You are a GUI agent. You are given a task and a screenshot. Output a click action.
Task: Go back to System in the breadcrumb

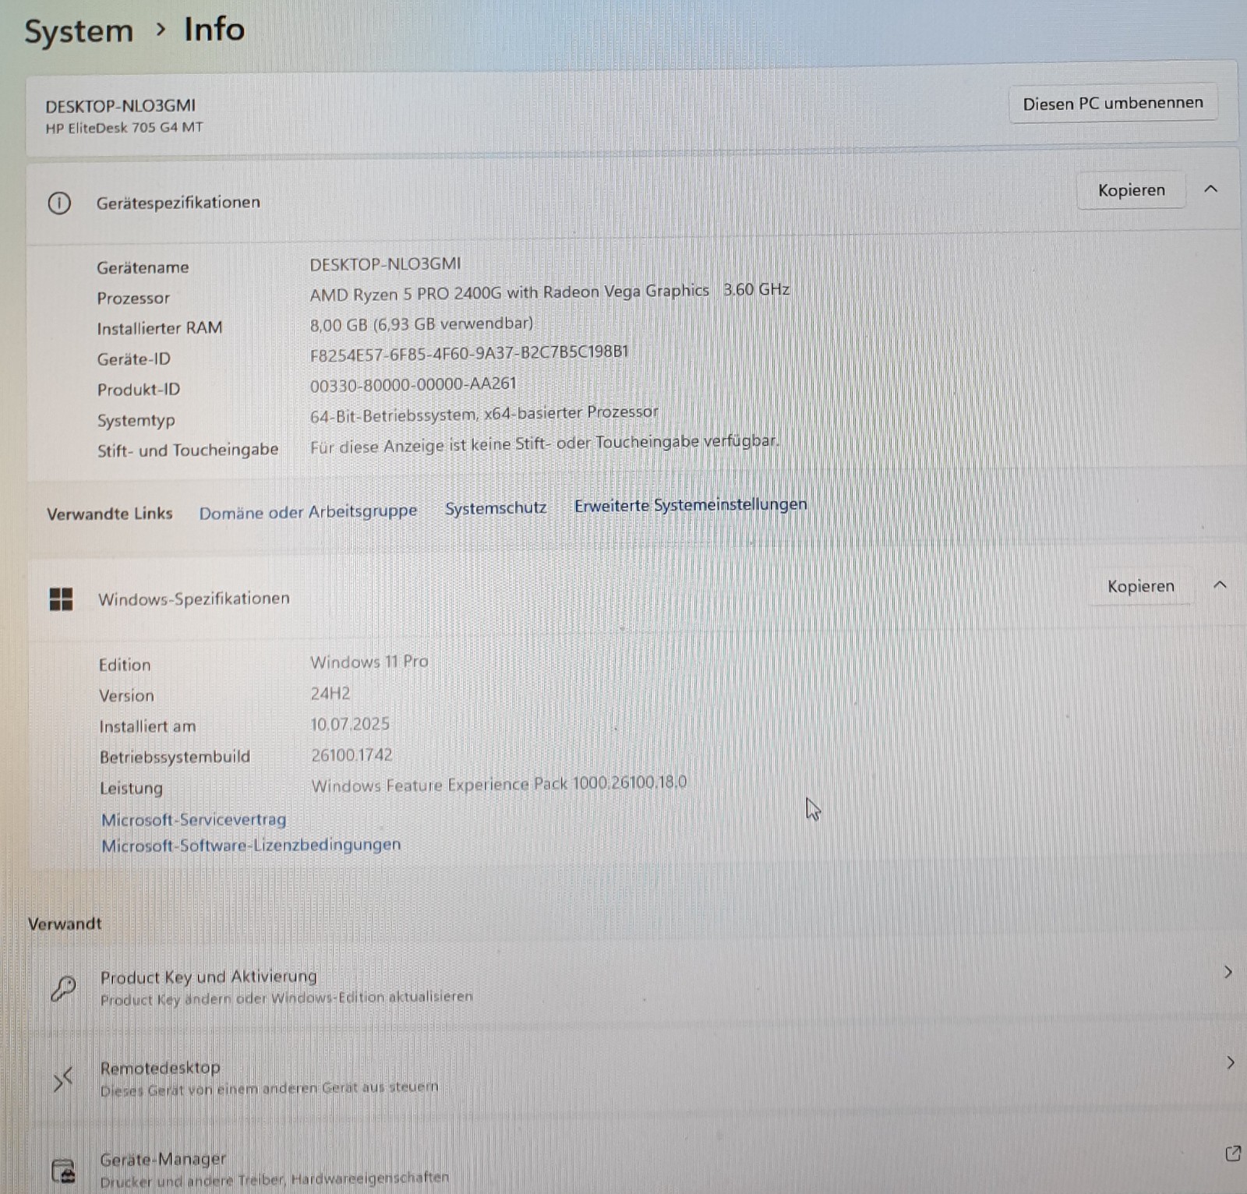tap(79, 31)
